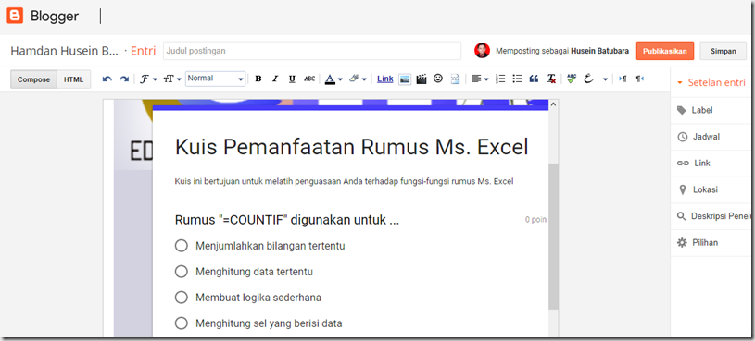Insert an image into the post

405,79
